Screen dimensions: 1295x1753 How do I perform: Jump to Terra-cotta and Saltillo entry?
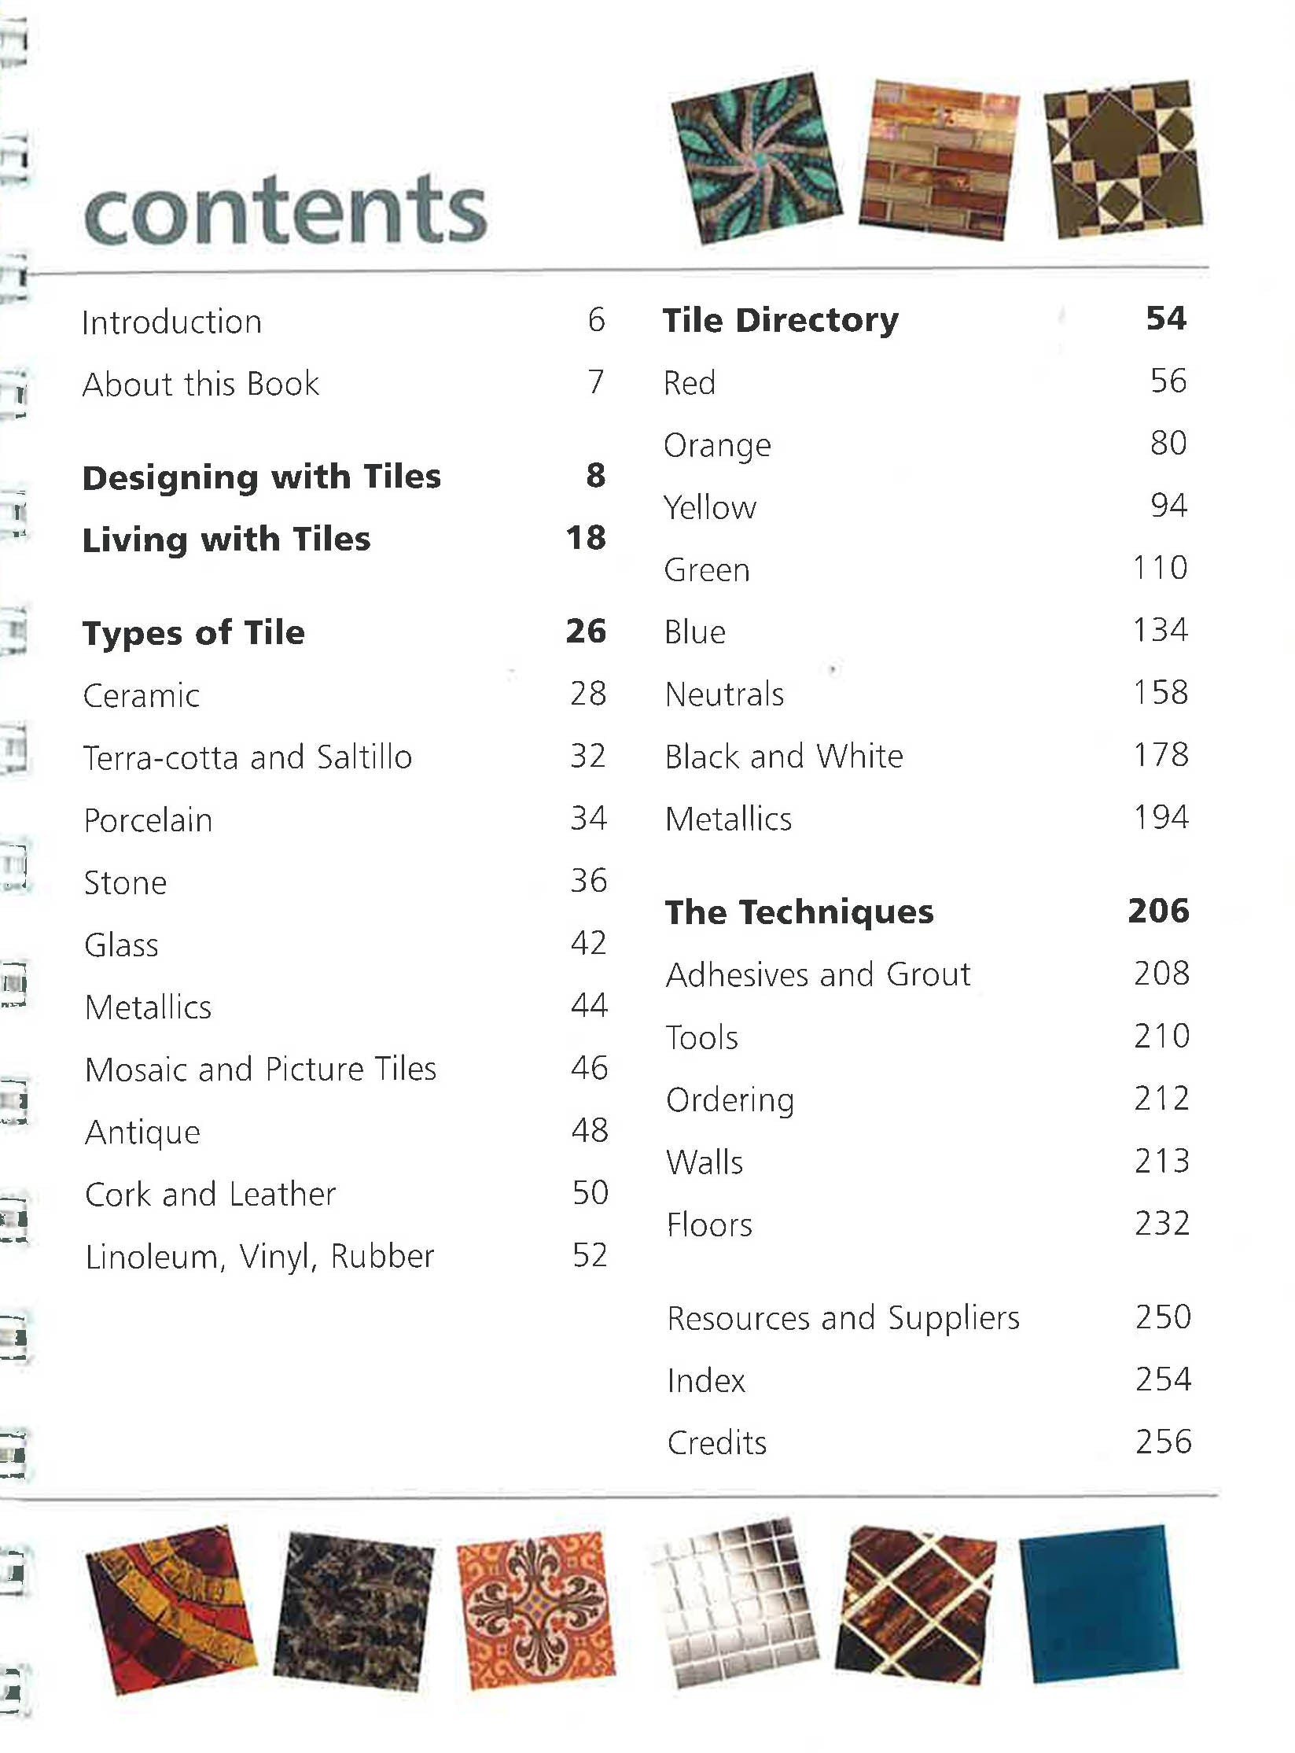point(248,758)
